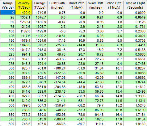Click the 300 yard range cell
The height and width of the screenshot is (126, 147).
8,68
